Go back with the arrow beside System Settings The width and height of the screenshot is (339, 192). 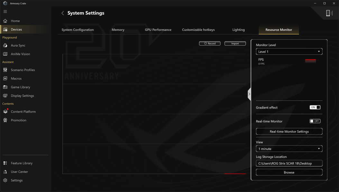pyautogui.click(x=63, y=13)
